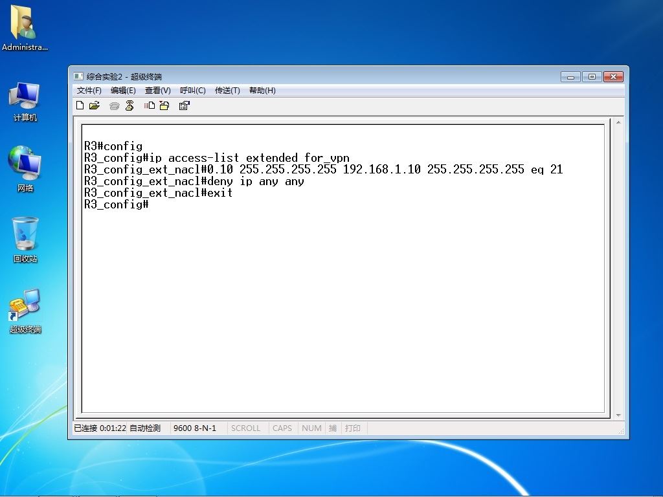The image size is (663, 497).
Task: Click the '综合实验2 - 超级终端' title bar text
Action: click(x=124, y=76)
